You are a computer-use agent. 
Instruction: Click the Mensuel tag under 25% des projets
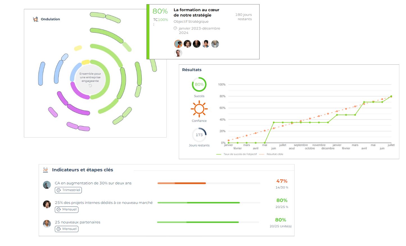coord(67,210)
